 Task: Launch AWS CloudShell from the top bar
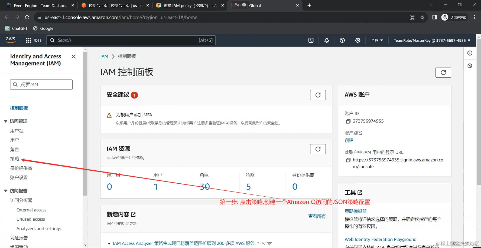tap(311, 40)
